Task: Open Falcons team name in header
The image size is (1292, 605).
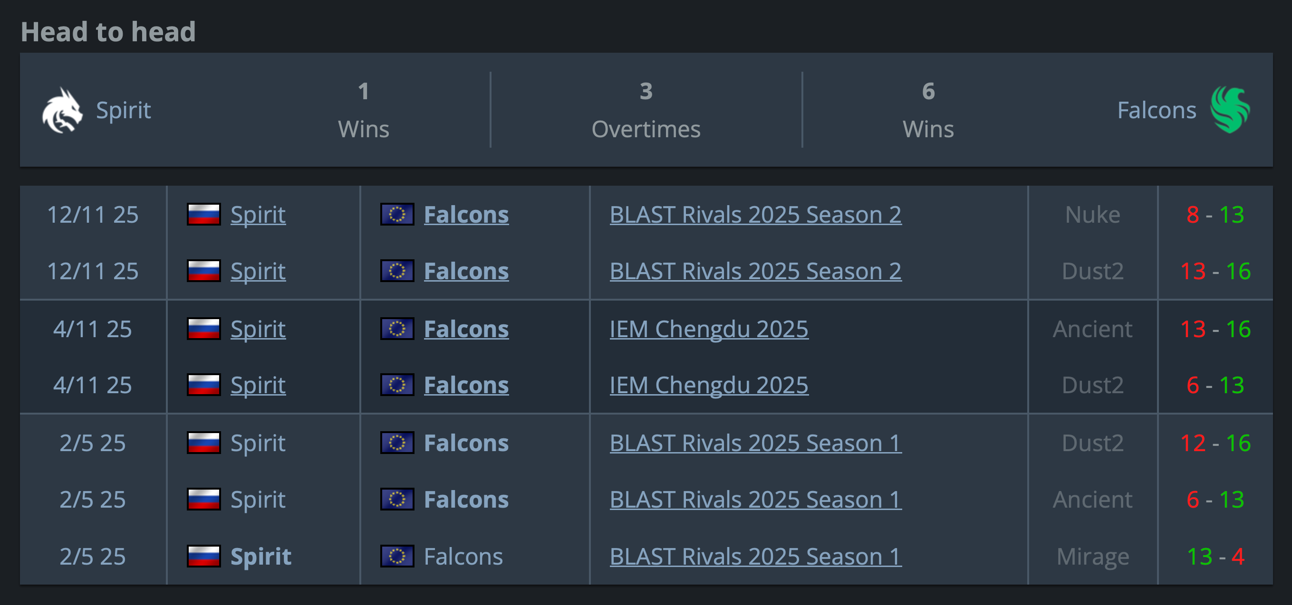Action: coord(1157,110)
